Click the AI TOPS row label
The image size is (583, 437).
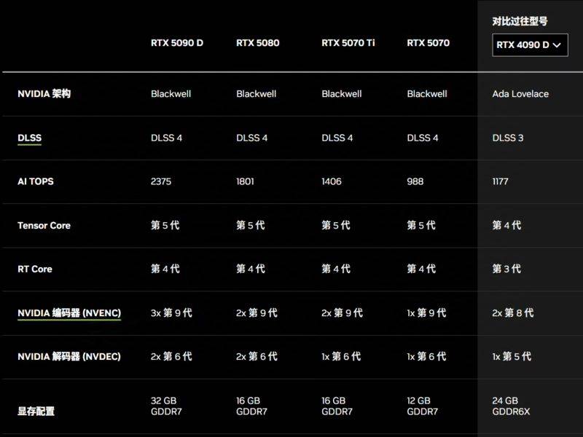(36, 181)
